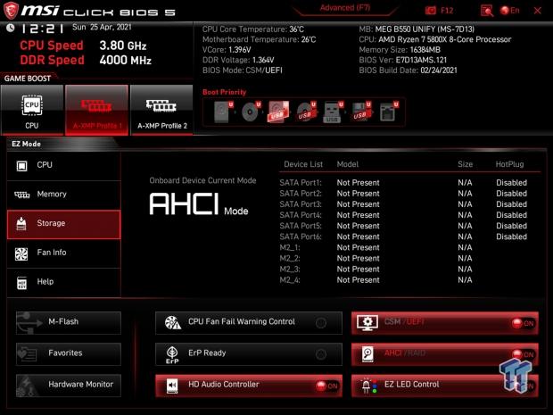
Task: Activate A-XMP Profile 1 memory icon
Action: click(96, 105)
